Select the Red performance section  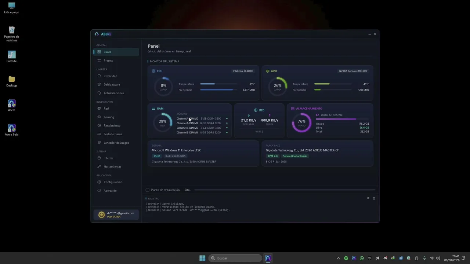point(116,109)
